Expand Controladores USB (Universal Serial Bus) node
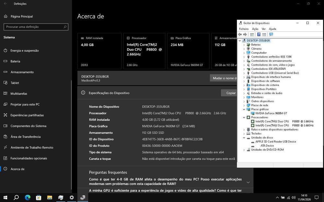 (x=244, y=73)
